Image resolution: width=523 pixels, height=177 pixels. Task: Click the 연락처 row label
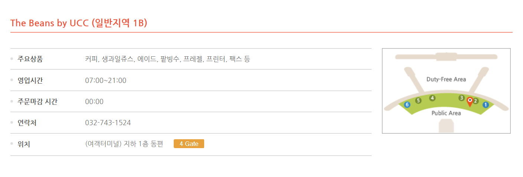click(x=27, y=123)
